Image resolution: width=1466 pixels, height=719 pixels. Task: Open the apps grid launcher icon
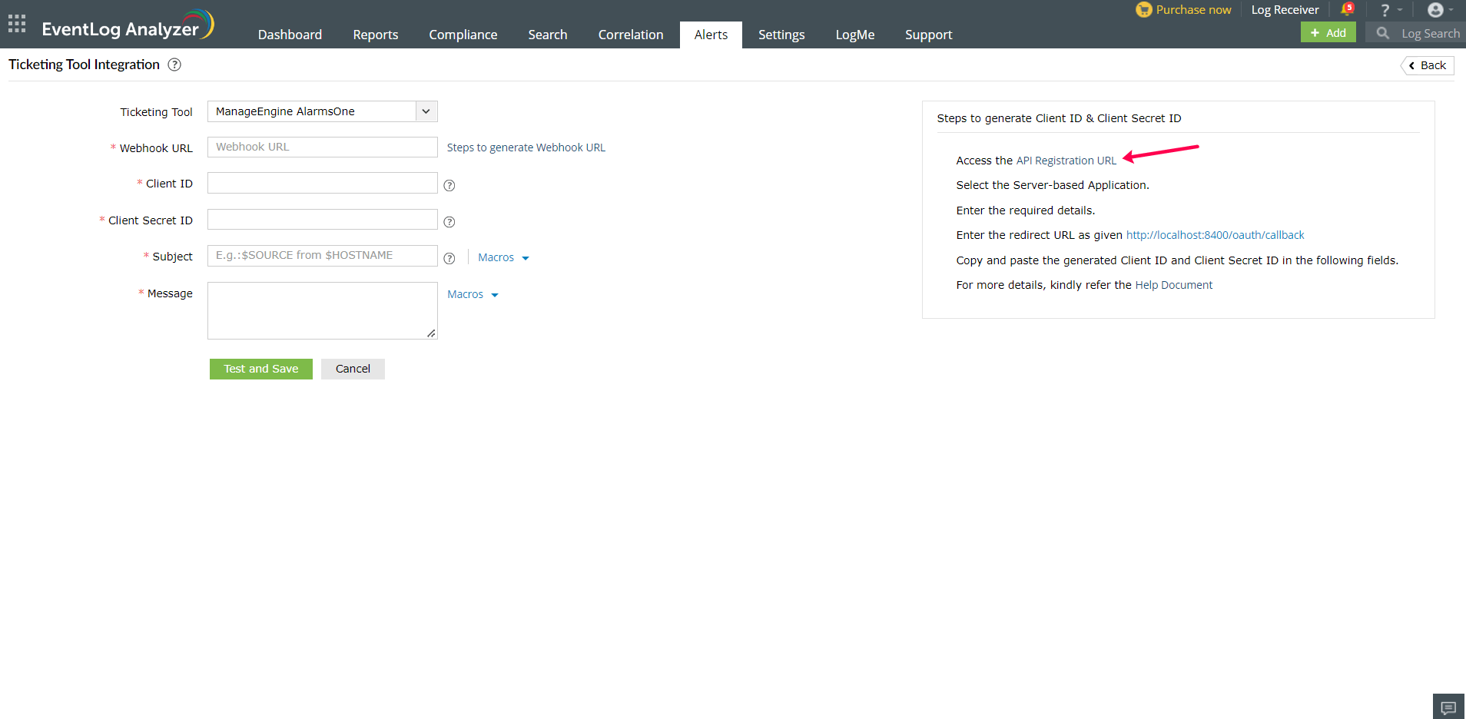(17, 24)
